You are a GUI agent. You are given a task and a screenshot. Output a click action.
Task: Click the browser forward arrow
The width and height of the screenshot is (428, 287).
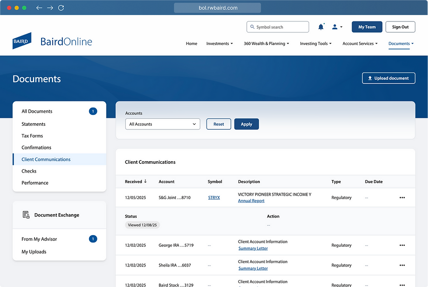coord(50,8)
